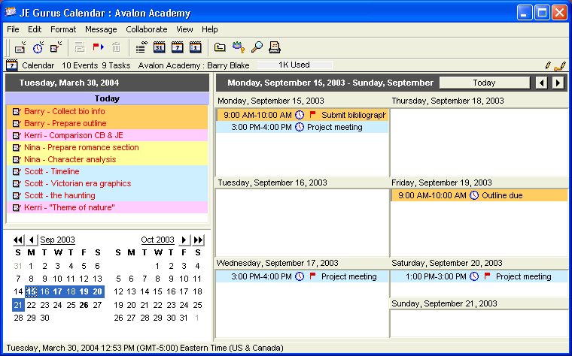Image resolution: width=572 pixels, height=356 pixels.
Task: Toggle the task icon beside 'Scott - Timeline'
Action: pos(17,171)
